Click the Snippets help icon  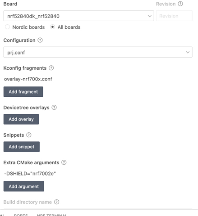click(29, 135)
